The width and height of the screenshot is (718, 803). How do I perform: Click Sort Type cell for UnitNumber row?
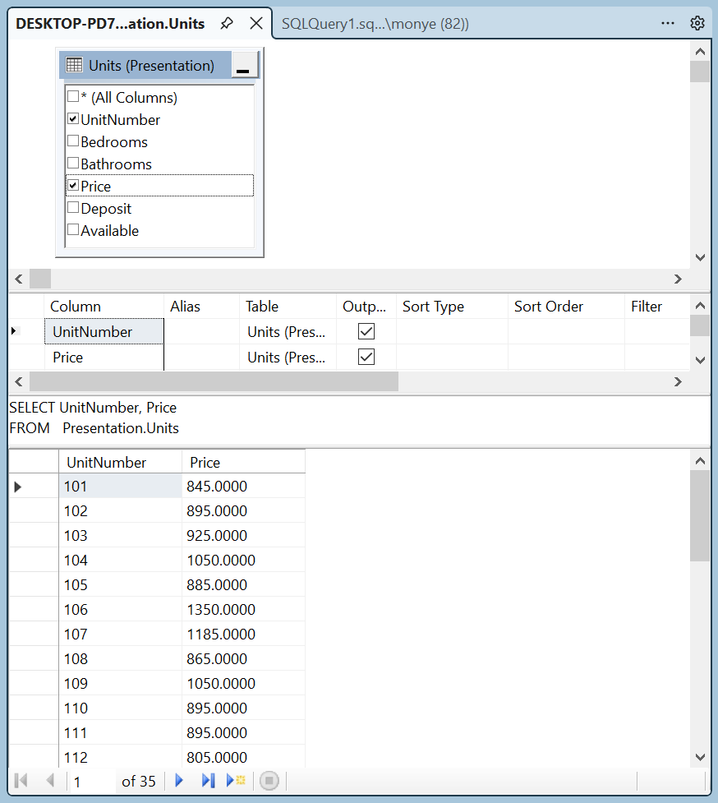(452, 331)
